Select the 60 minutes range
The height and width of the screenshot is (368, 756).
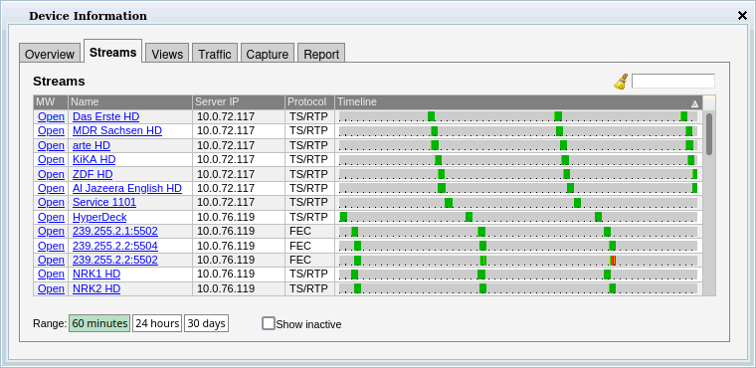pos(99,323)
